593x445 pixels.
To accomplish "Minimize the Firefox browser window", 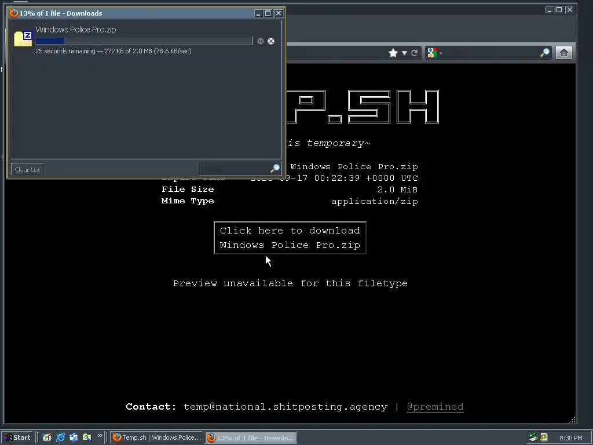I will 550,10.
